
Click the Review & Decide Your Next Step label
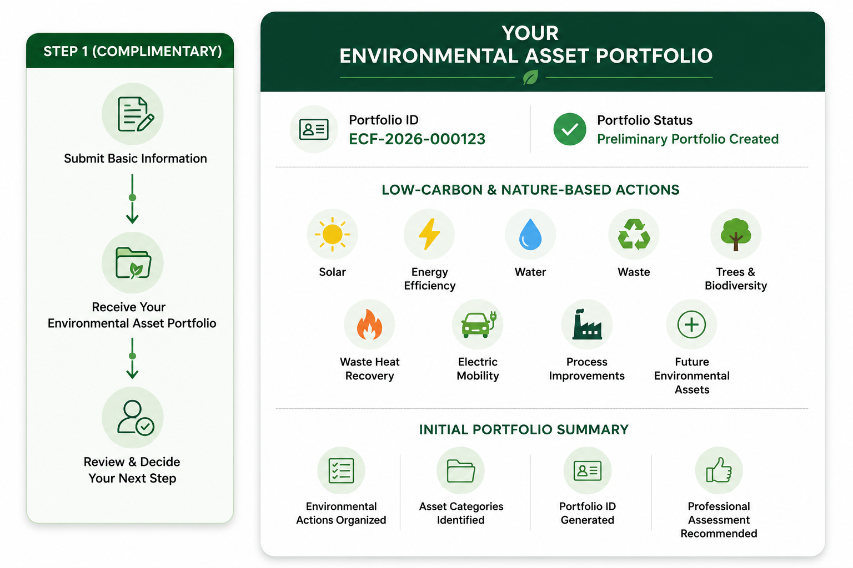[132, 470]
